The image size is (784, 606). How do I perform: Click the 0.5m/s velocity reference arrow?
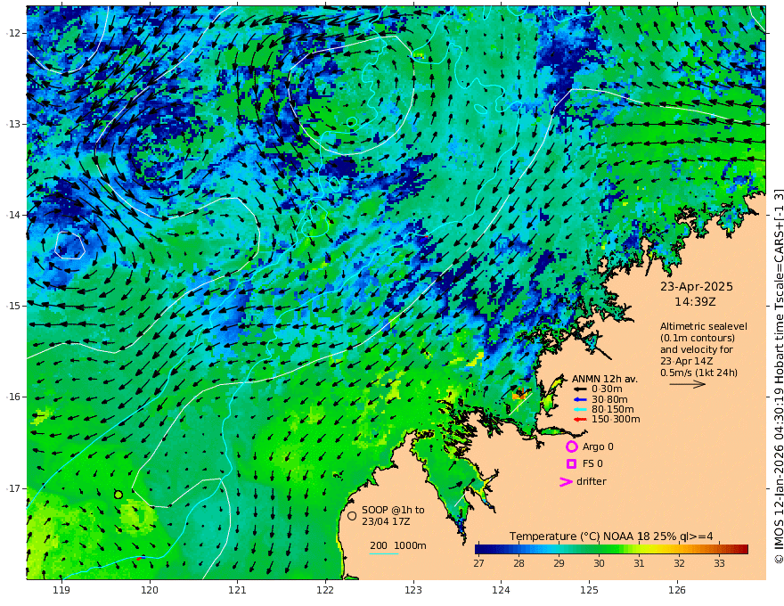point(688,384)
